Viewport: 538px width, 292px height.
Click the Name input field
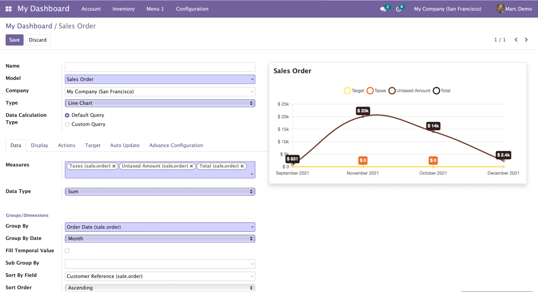click(x=160, y=67)
